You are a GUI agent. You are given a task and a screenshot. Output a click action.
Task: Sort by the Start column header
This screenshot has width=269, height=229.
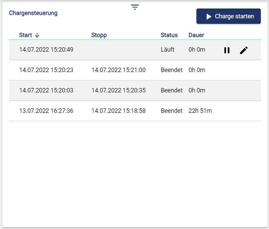coord(25,35)
